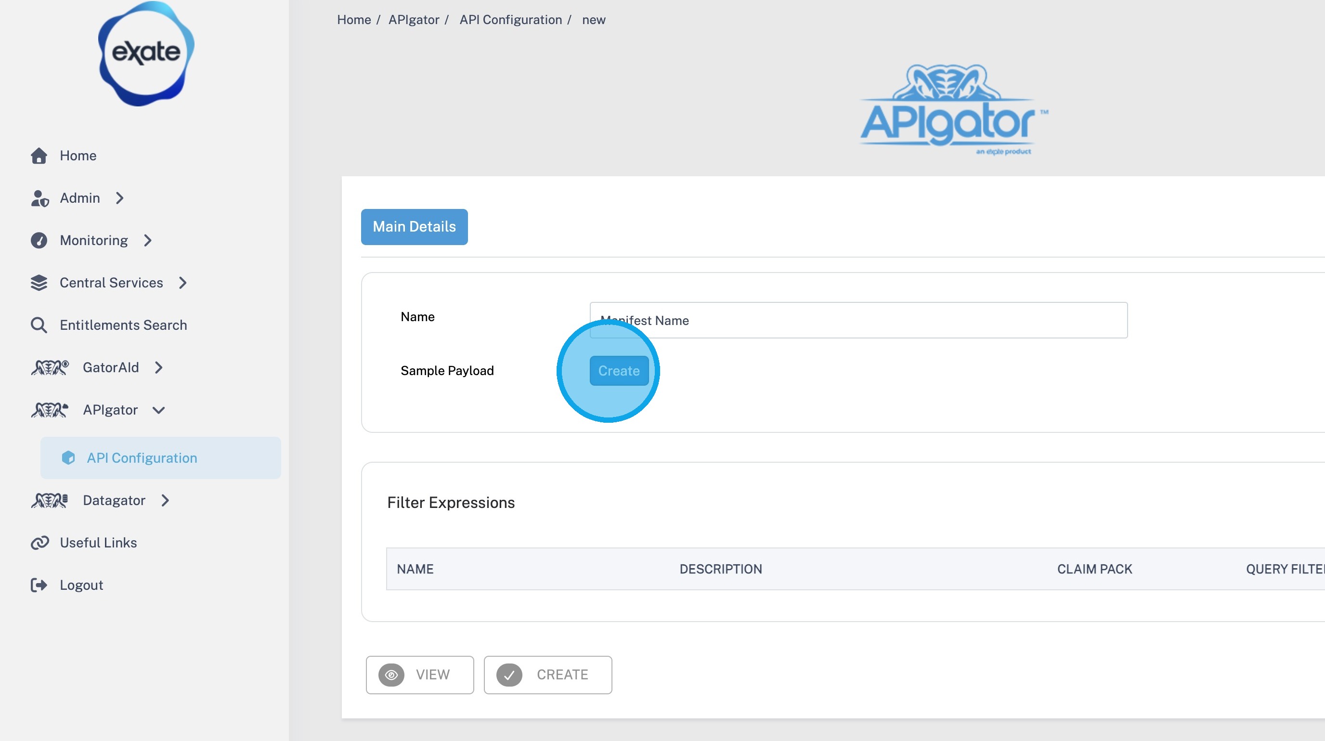Click Create button for Sample Payload
This screenshot has height=741, width=1325.
619,371
